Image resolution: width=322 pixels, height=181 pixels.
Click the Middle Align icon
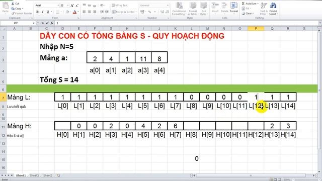tap(90, 6)
